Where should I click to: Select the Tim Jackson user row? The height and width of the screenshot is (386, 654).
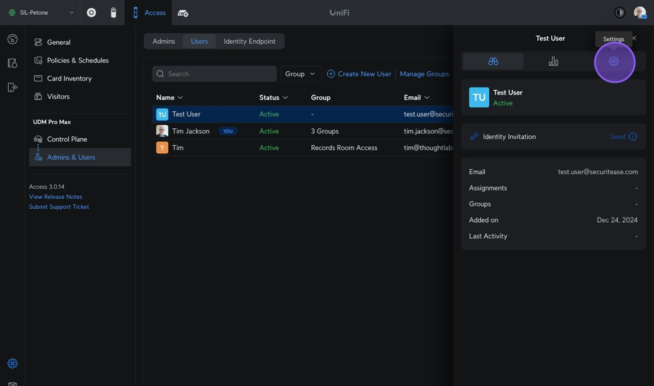coord(190,131)
